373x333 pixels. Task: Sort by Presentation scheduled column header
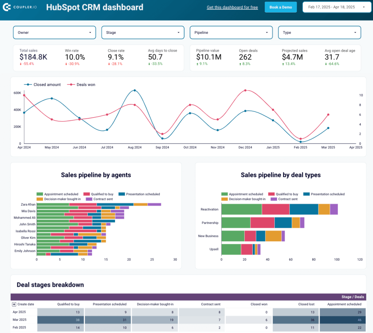coord(110,304)
